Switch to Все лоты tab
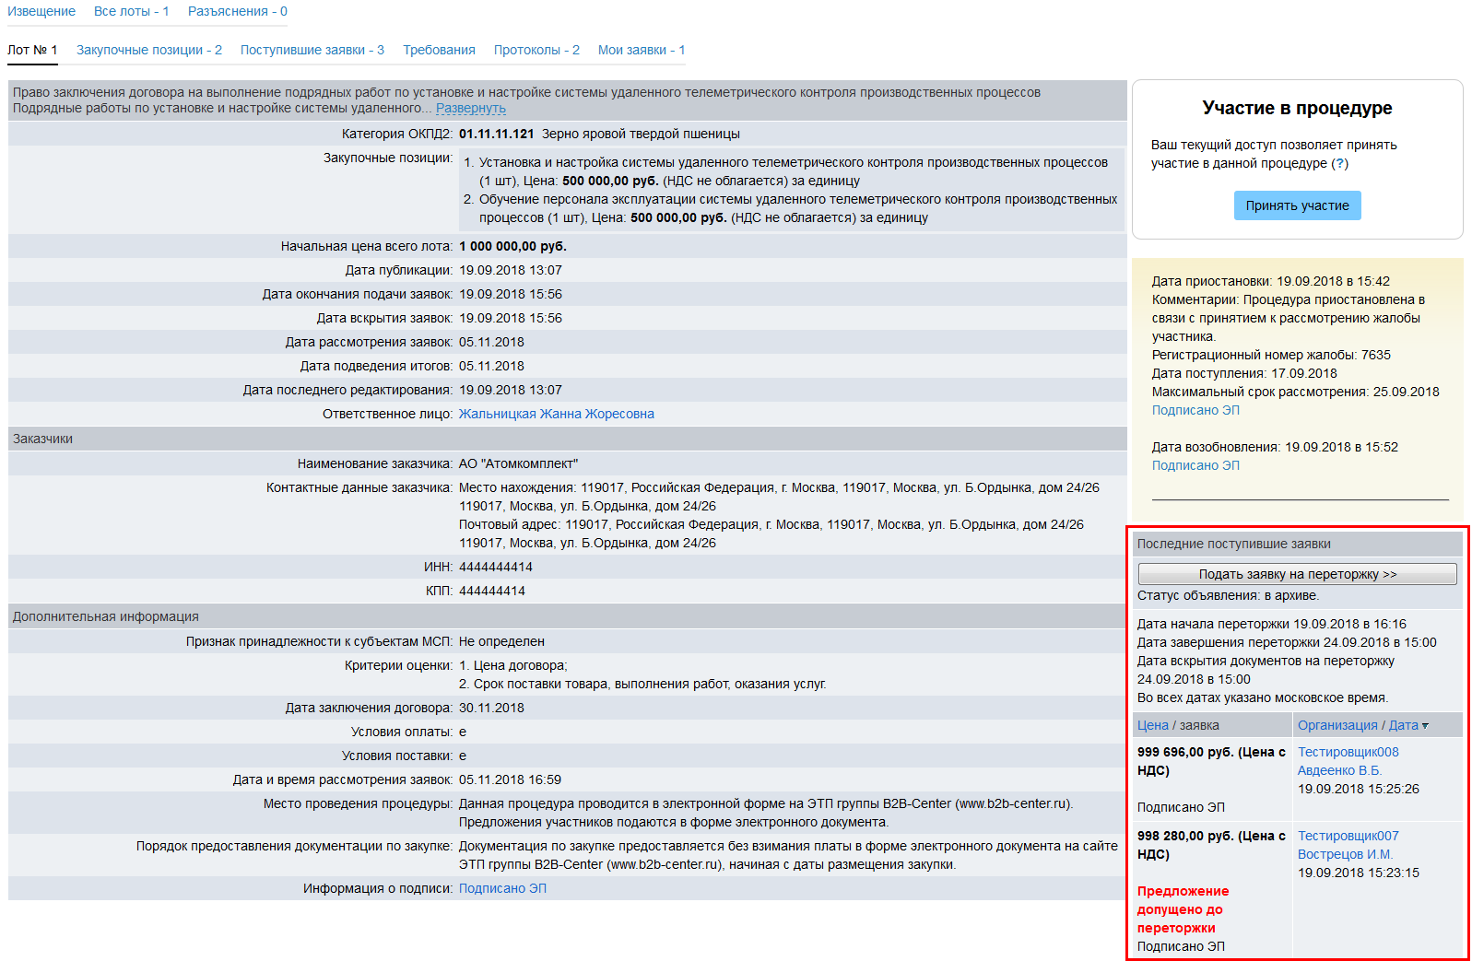Viewport: 1472px width, 961px height. coord(131,11)
